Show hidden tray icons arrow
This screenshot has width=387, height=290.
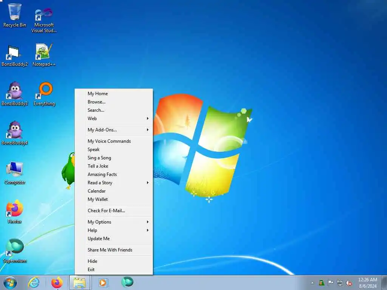(312, 283)
